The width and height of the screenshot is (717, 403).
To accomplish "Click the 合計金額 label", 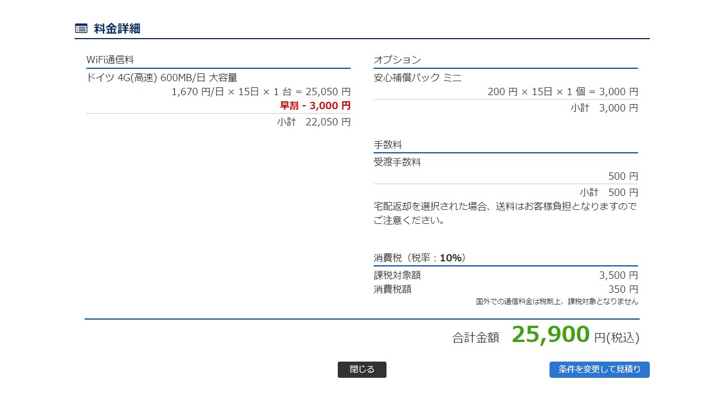I will [476, 338].
